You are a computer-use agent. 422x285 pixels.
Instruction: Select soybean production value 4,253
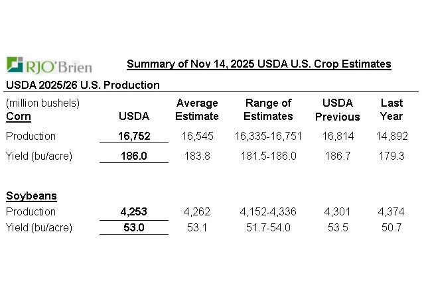[x=134, y=211]
